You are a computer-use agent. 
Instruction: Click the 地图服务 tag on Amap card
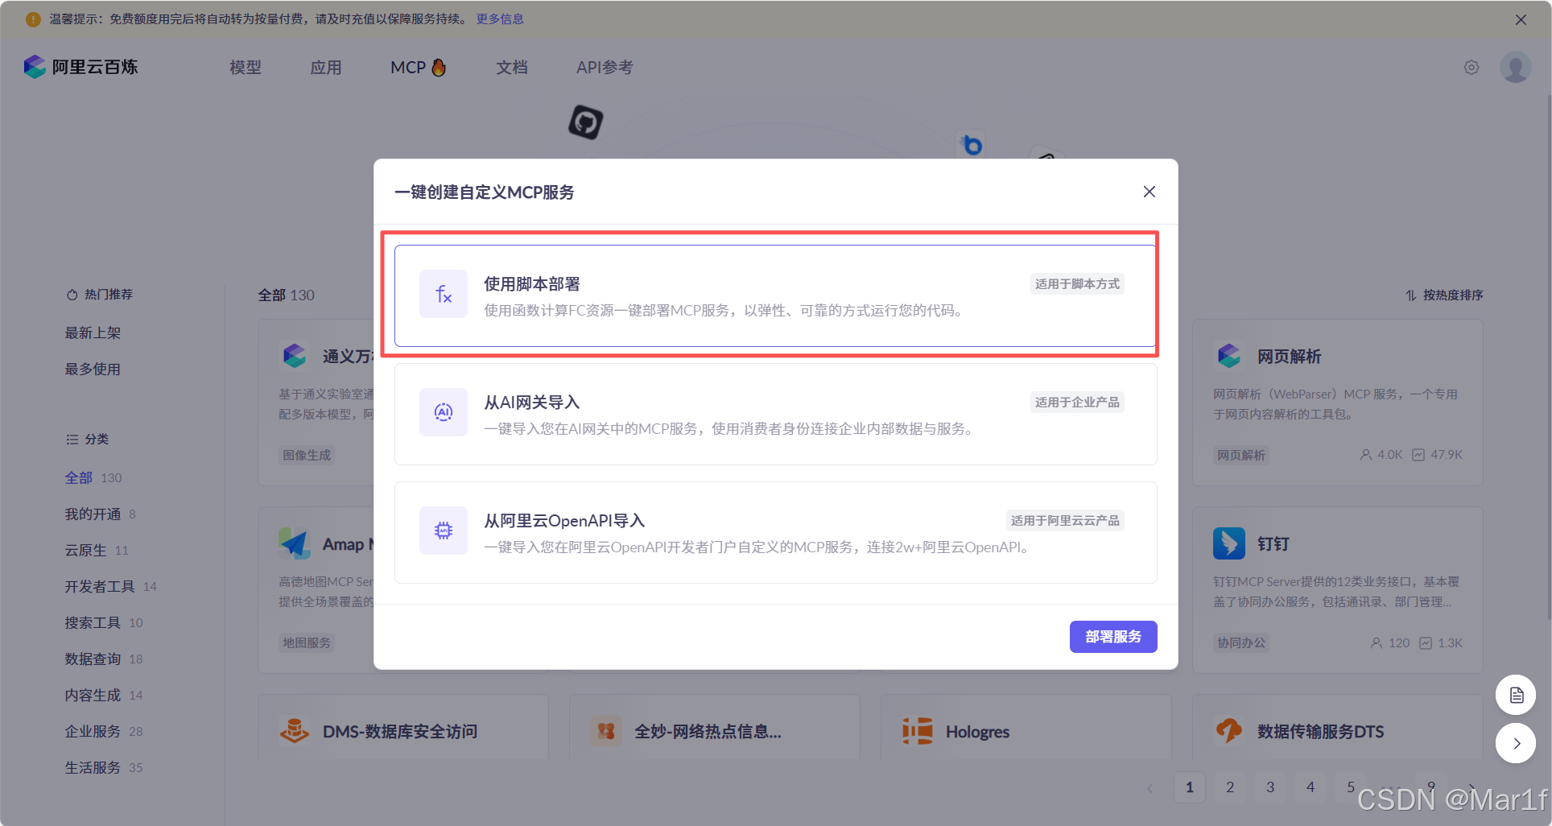[307, 642]
